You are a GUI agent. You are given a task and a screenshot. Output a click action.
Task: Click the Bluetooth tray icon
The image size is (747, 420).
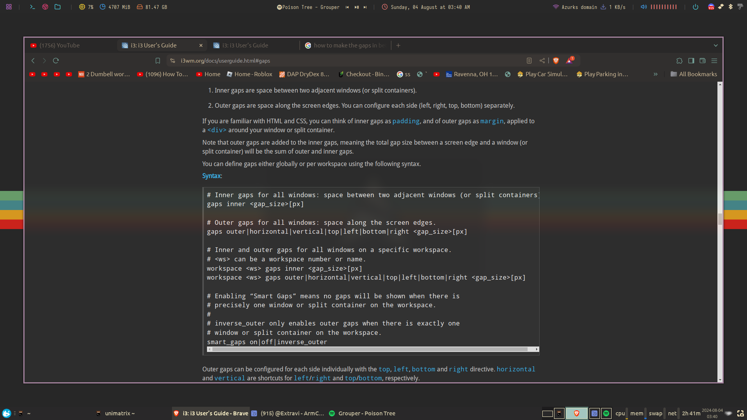tap(731, 7)
